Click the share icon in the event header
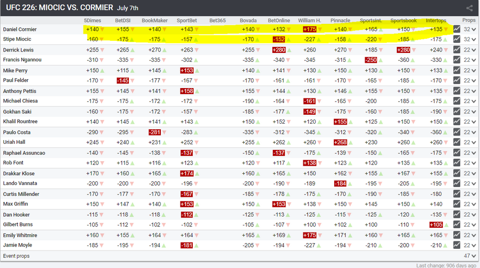 click(469, 8)
